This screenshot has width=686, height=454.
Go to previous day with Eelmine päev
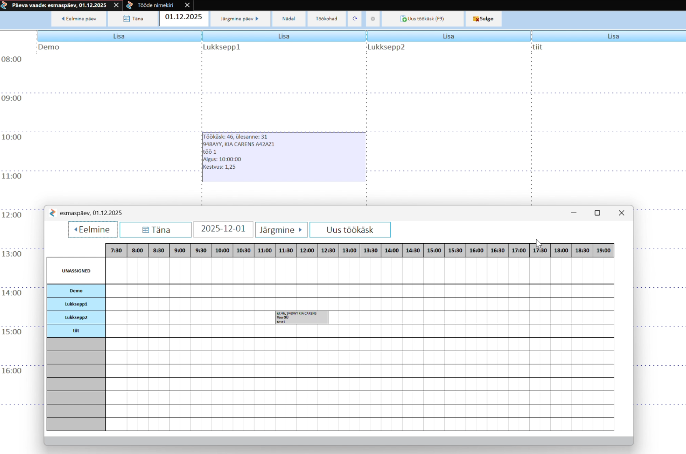tap(79, 19)
